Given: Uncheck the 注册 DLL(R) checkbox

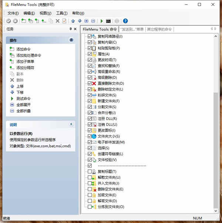Looking at the screenshot, I should coord(90,119).
